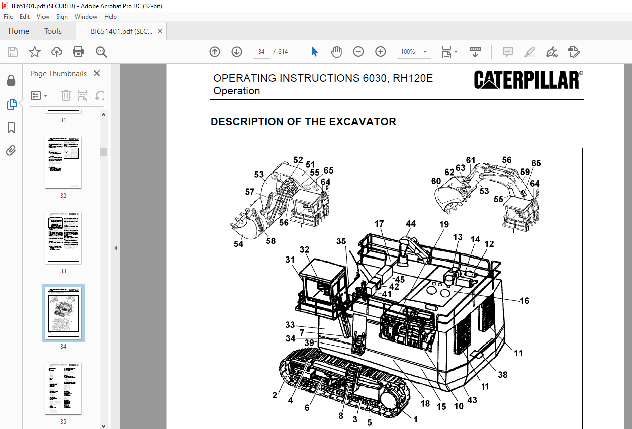Zoom in with the plus icon
This screenshot has height=429, width=632.
coord(381,52)
